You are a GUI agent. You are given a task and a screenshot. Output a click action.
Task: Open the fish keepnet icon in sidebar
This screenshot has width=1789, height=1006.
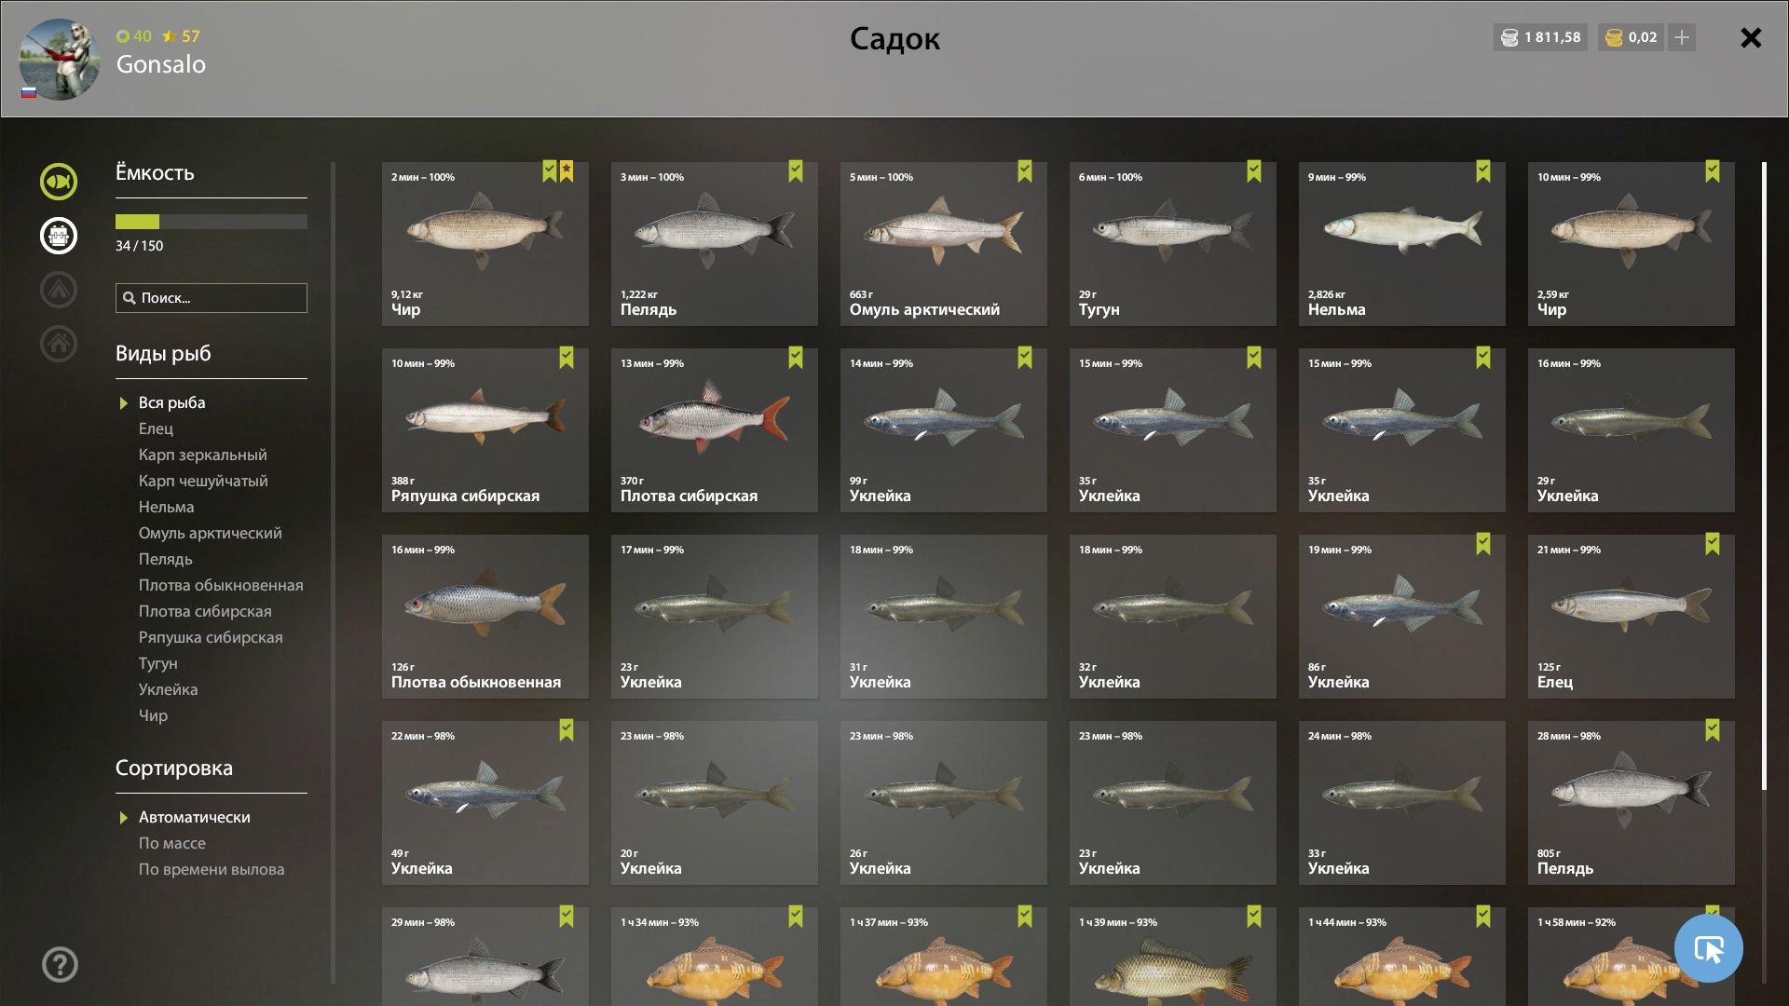(59, 182)
